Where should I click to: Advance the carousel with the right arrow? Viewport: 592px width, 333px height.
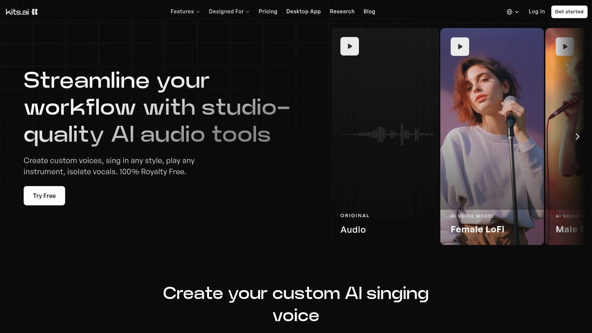coord(577,137)
